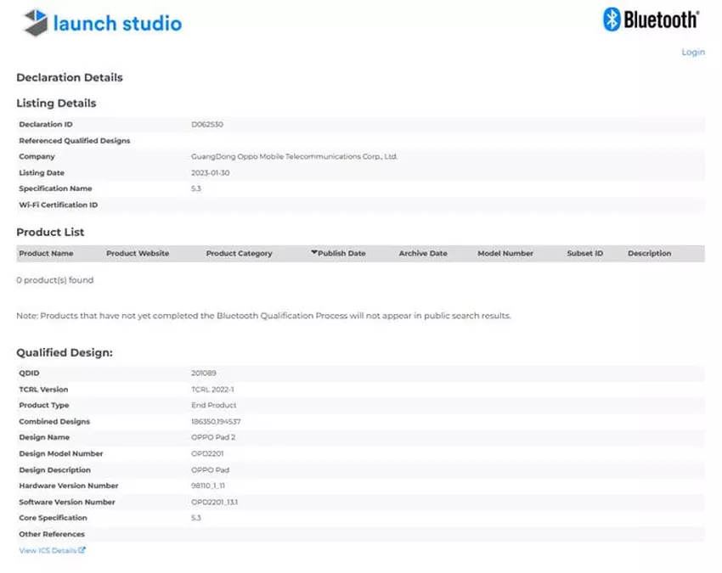Sort by the Product Website column header

pos(138,254)
